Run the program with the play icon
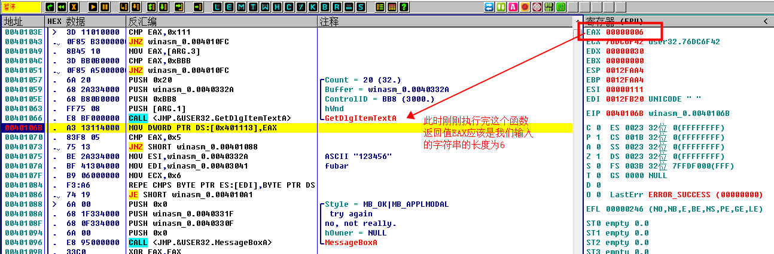 (93, 7)
